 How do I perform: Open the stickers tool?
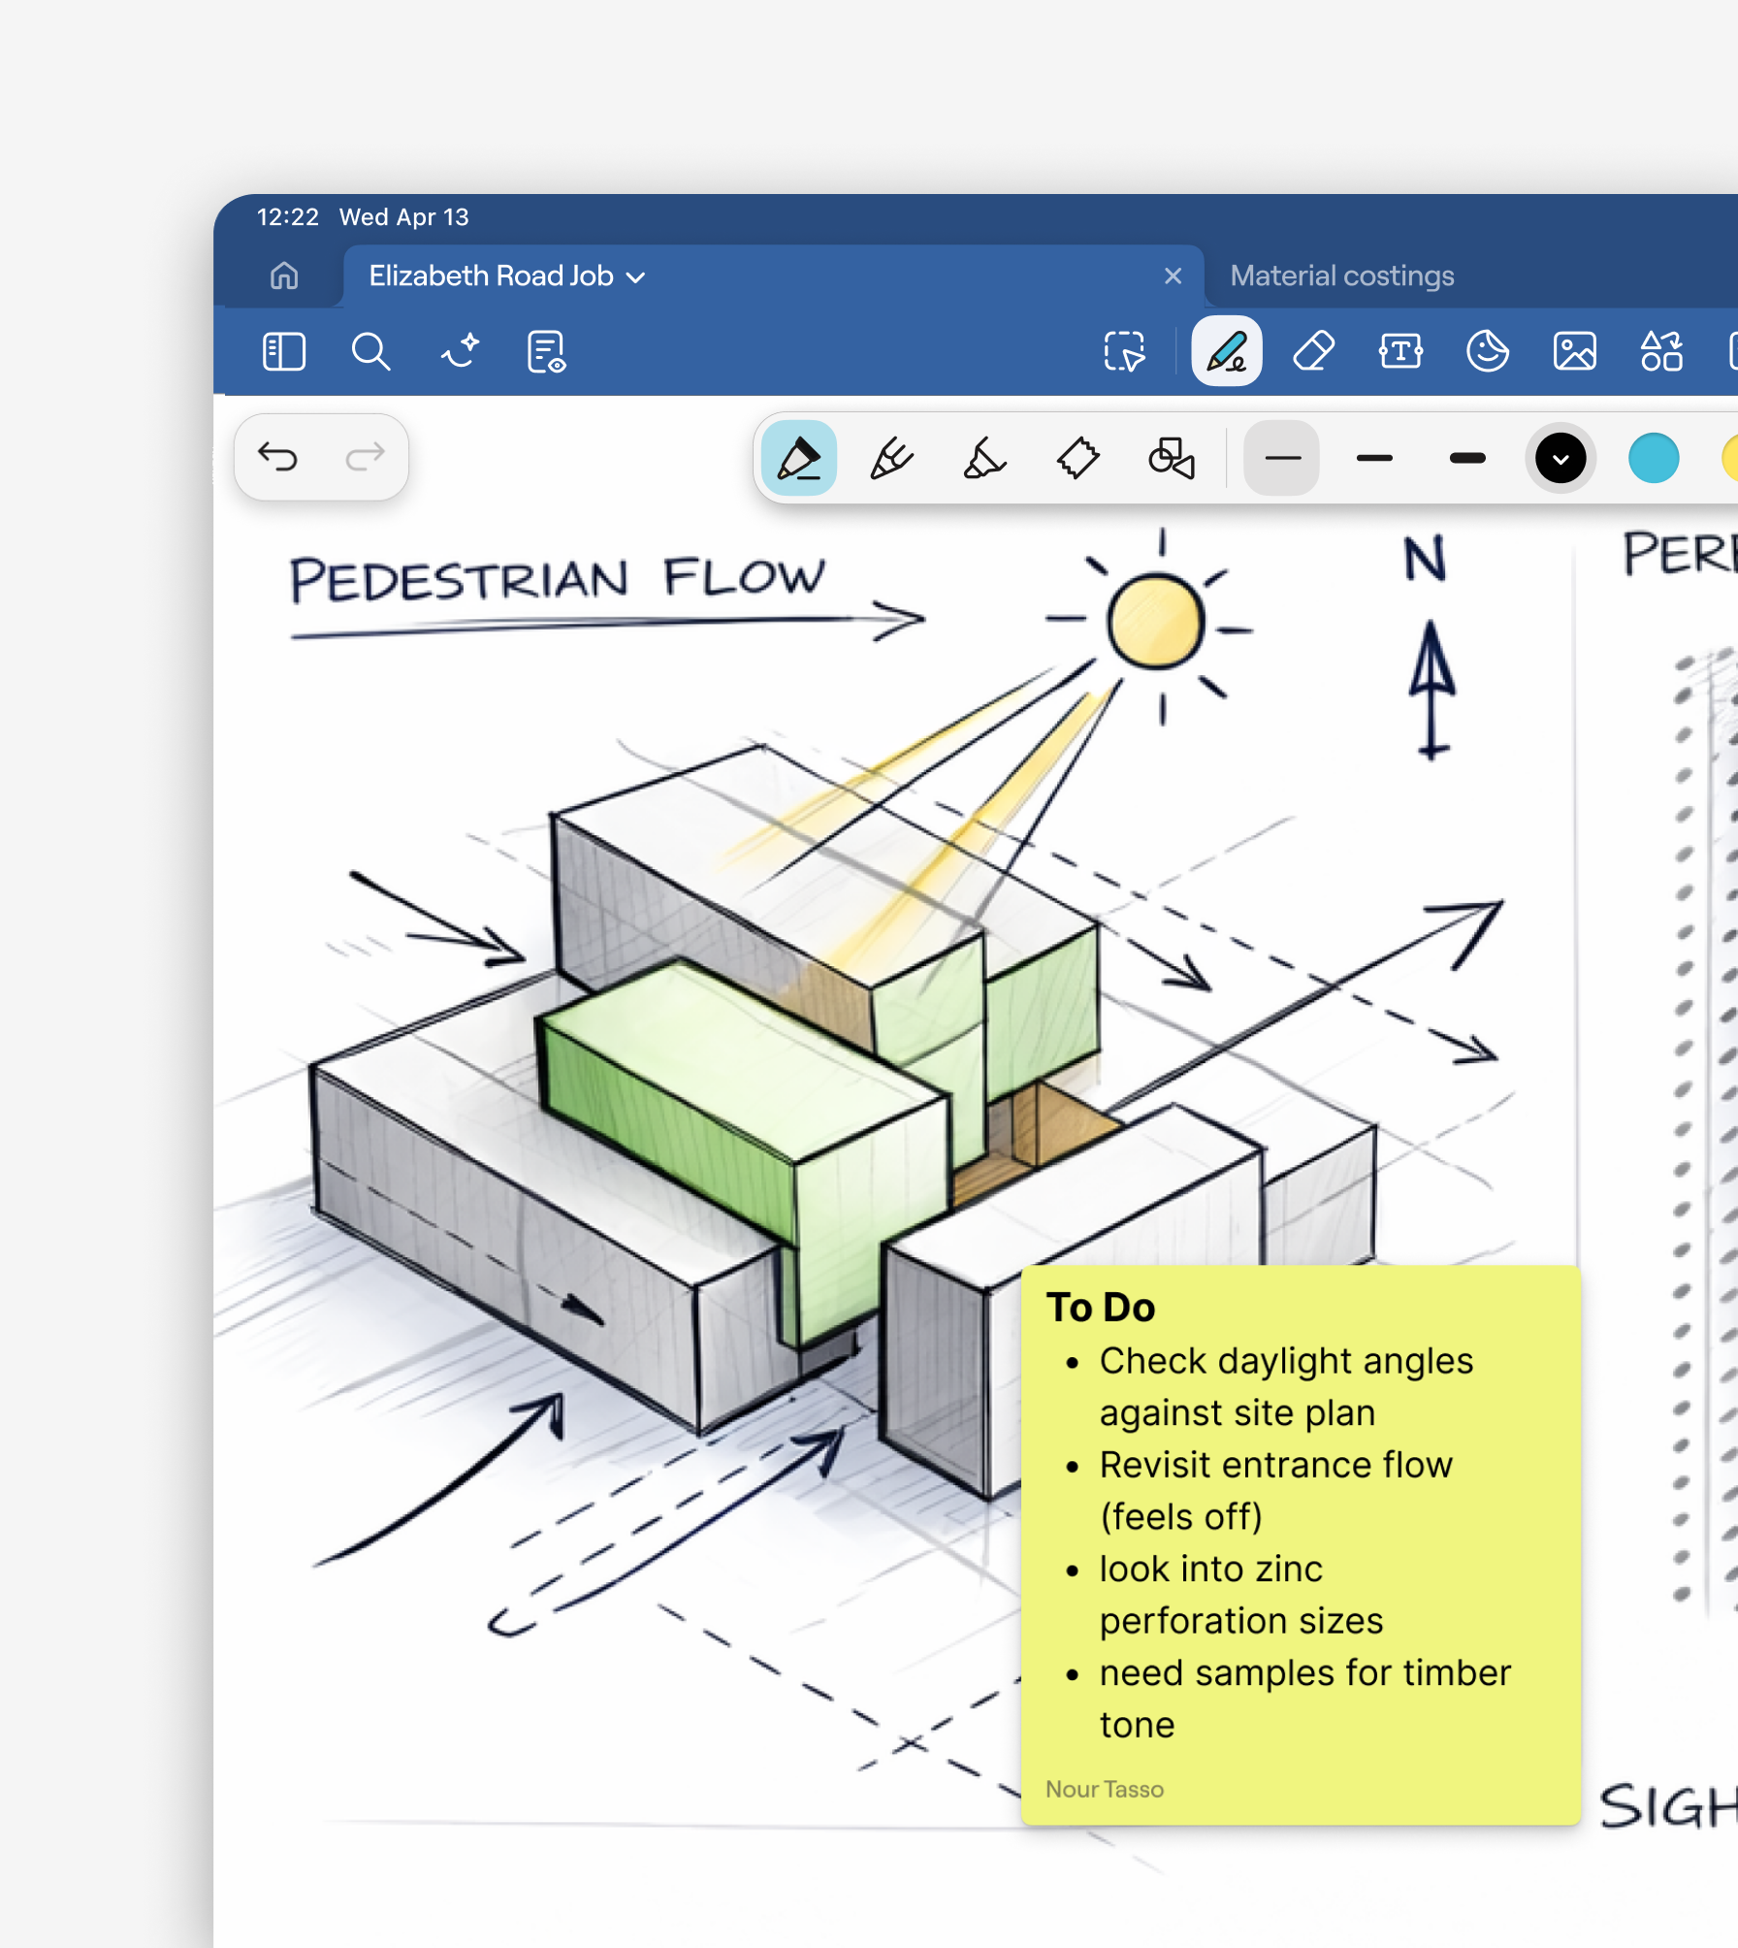[1488, 351]
